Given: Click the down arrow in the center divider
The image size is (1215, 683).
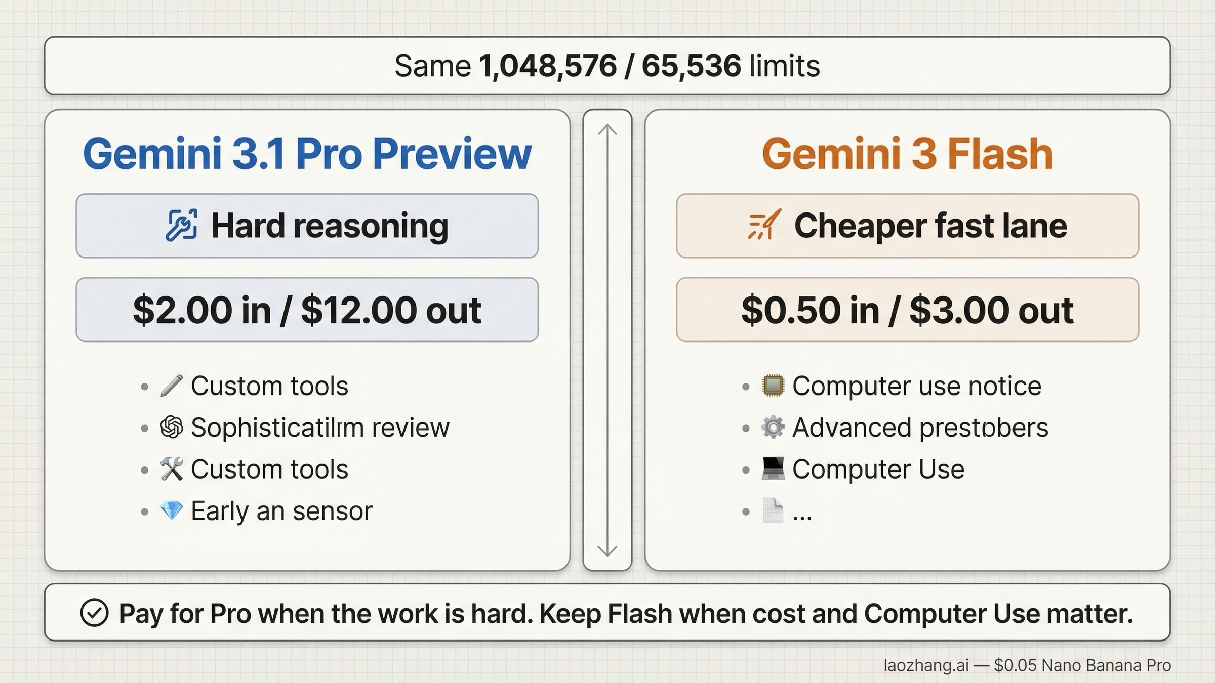Looking at the screenshot, I should click(x=607, y=549).
